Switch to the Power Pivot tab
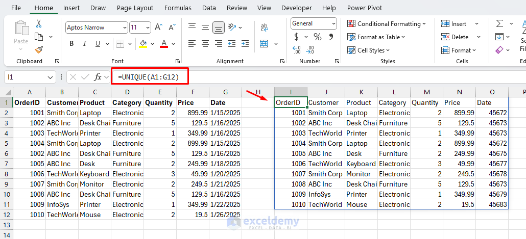The height and width of the screenshot is (239, 526). [364, 8]
